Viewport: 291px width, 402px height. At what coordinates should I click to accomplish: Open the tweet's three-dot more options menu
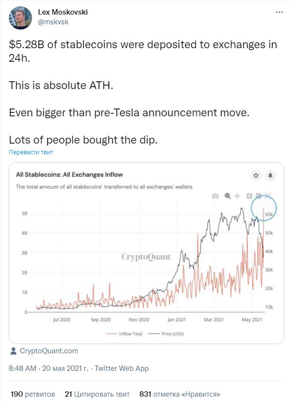[279, 12]
